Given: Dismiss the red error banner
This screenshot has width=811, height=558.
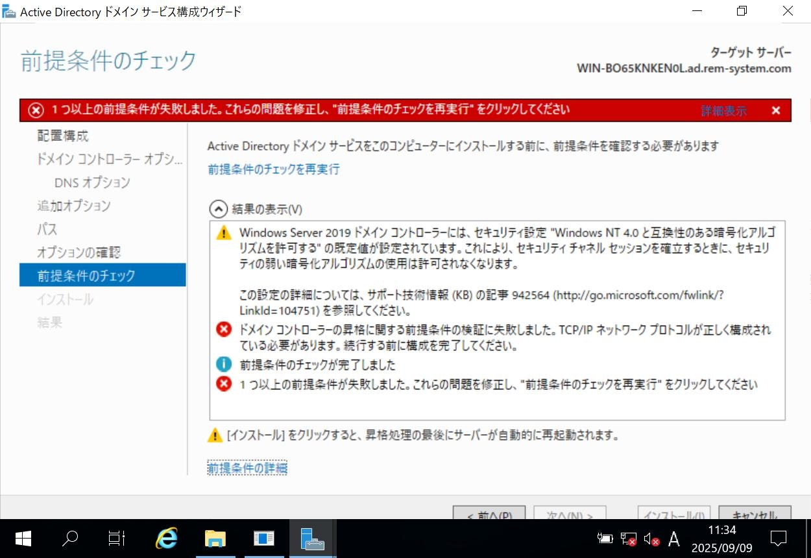Looking at the screenshot, I should point(776,110).
